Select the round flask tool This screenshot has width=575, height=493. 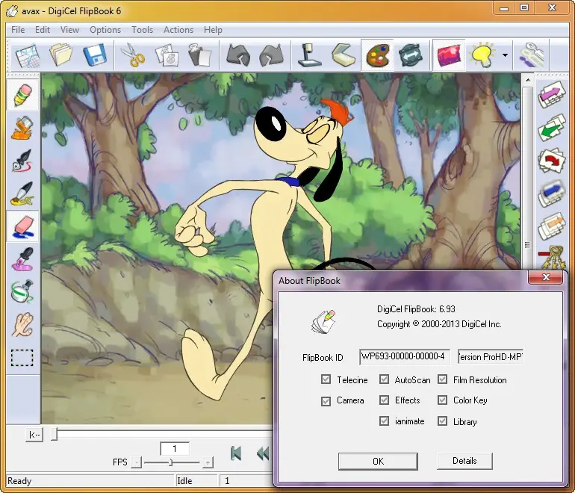22,291
